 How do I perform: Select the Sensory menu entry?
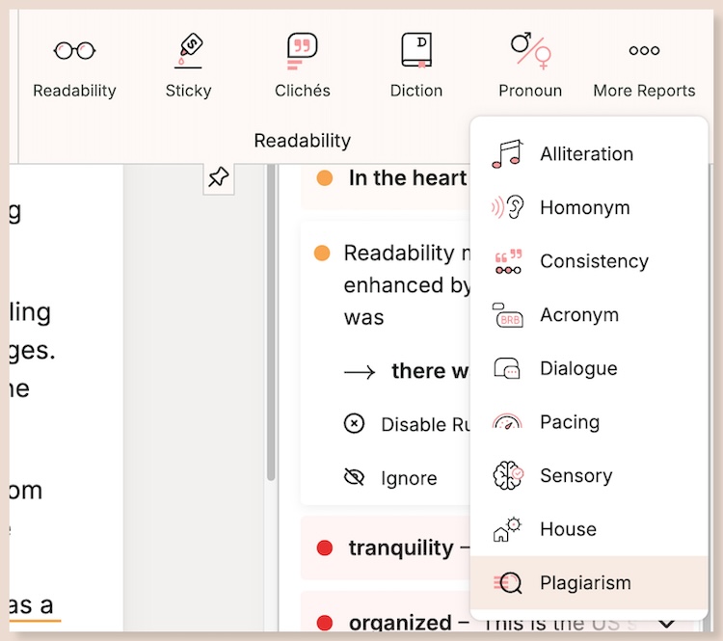point(589,475)
